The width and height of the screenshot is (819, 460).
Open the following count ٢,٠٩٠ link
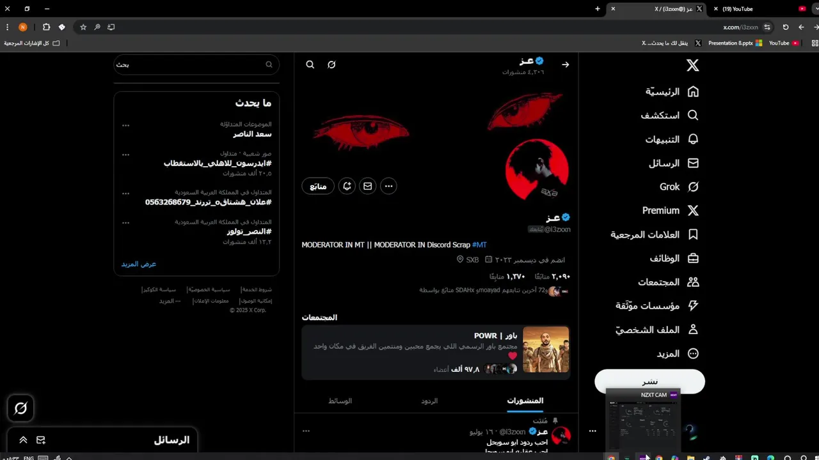click(x=552, y=277)
